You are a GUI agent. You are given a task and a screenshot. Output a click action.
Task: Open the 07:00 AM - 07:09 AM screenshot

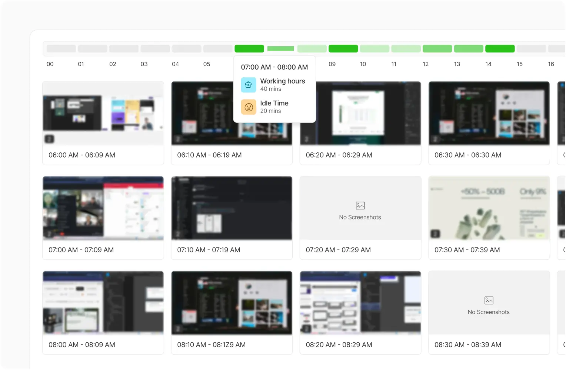coord(103,208)
